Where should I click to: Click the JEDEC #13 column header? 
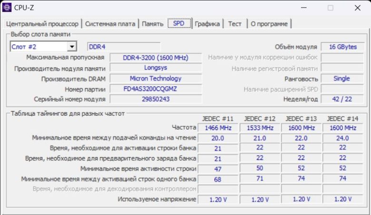[x=301, y=119]
